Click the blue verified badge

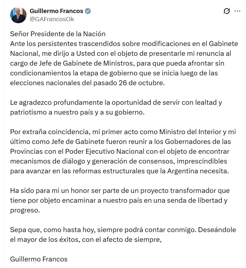[88, 11]
